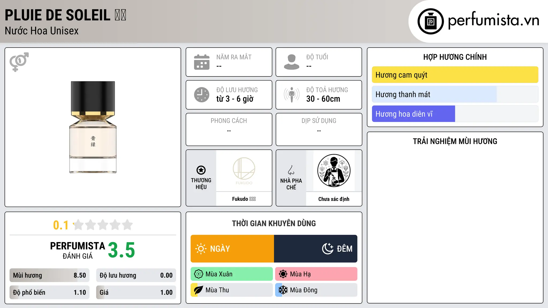This screenshot has width=548, height=308.
Task: Click the Thời gian khuyên dùng heading
Action: click(x=274, y=223)
